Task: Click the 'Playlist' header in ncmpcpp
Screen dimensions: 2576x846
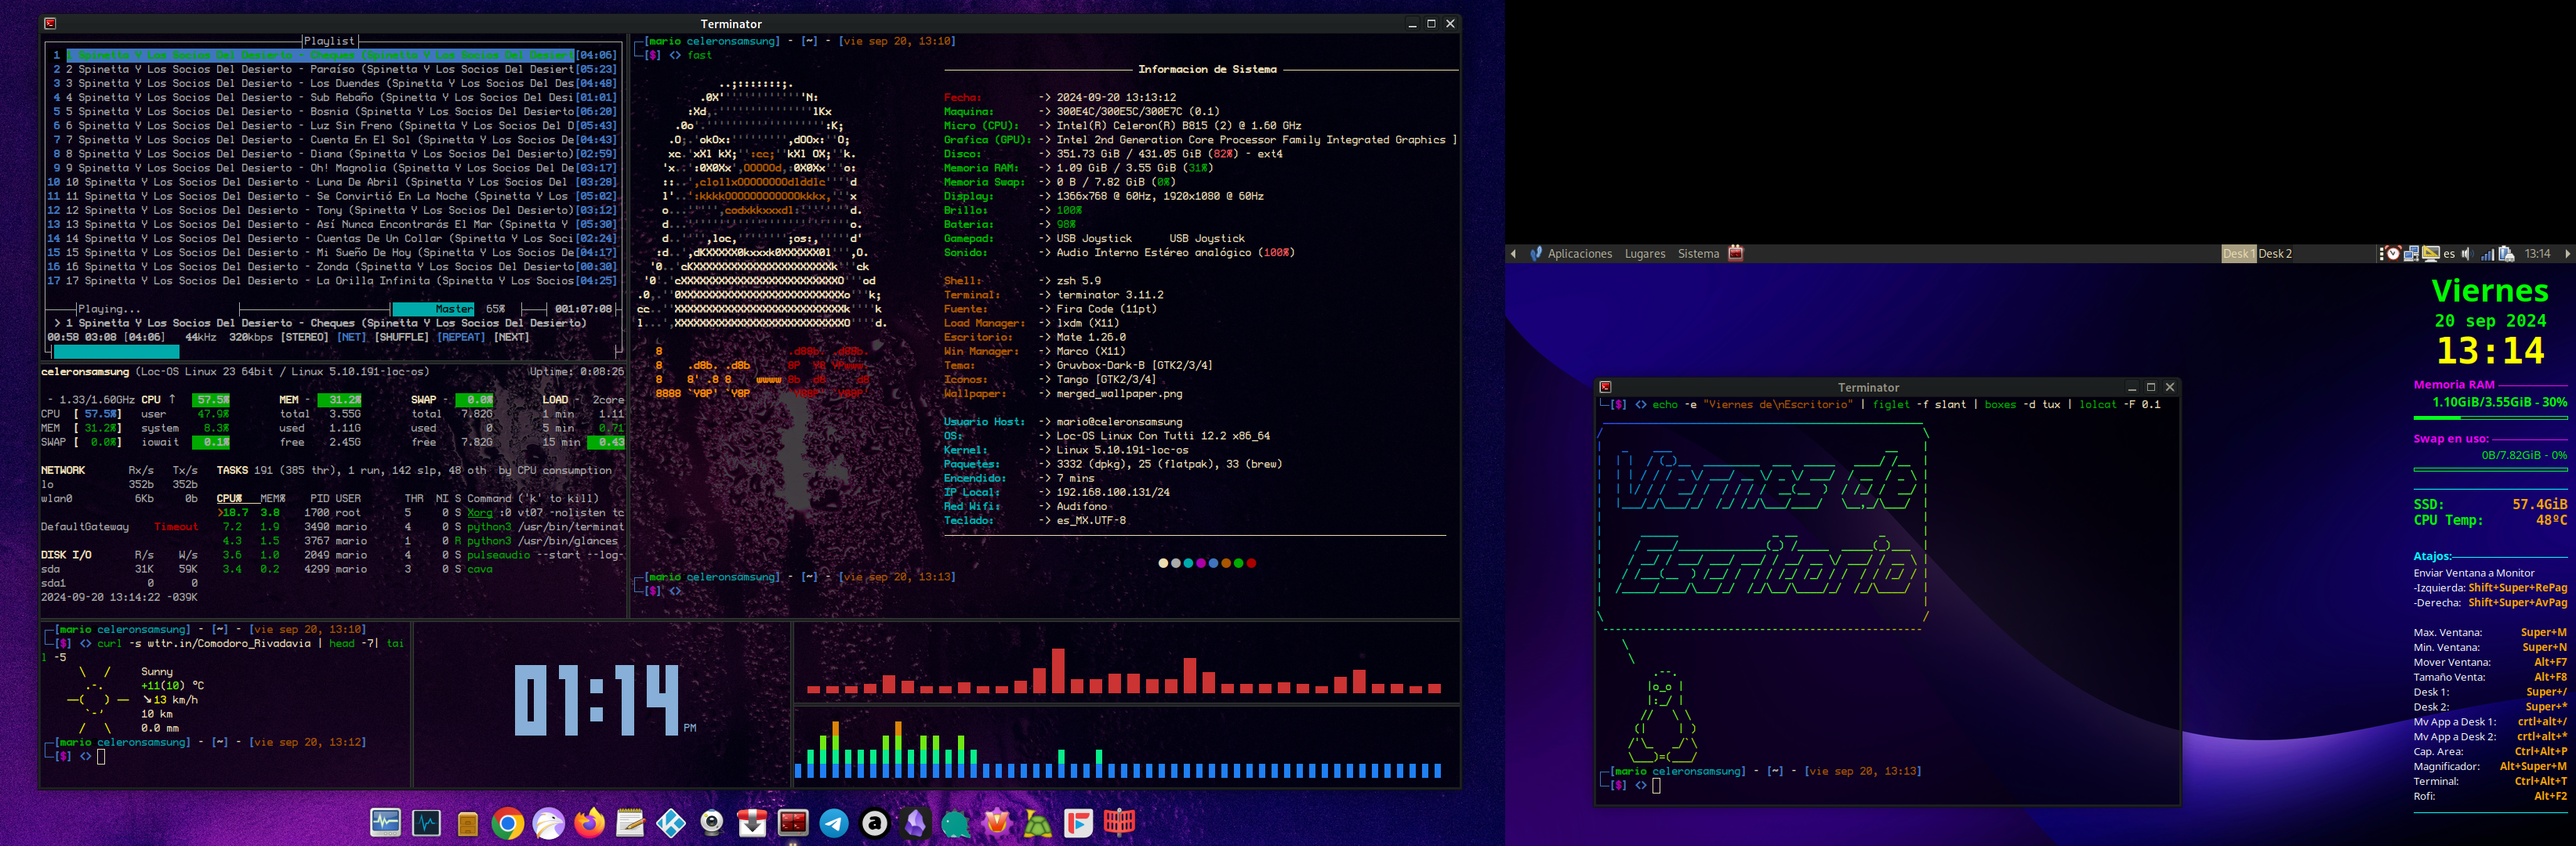Action: coord(330,42)
